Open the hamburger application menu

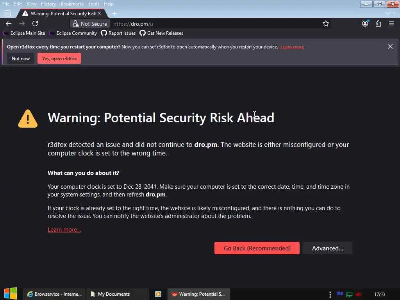coord(391,24)
